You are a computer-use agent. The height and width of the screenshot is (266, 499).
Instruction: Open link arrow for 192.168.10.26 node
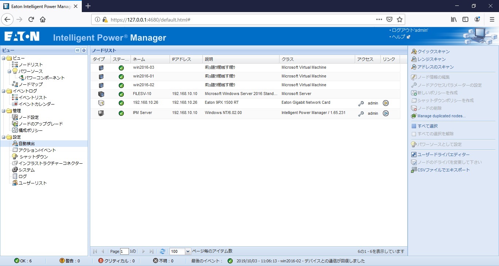pos(385,103)
